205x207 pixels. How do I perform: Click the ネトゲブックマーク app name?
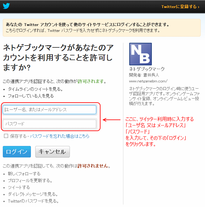click(x=147, y=69)
